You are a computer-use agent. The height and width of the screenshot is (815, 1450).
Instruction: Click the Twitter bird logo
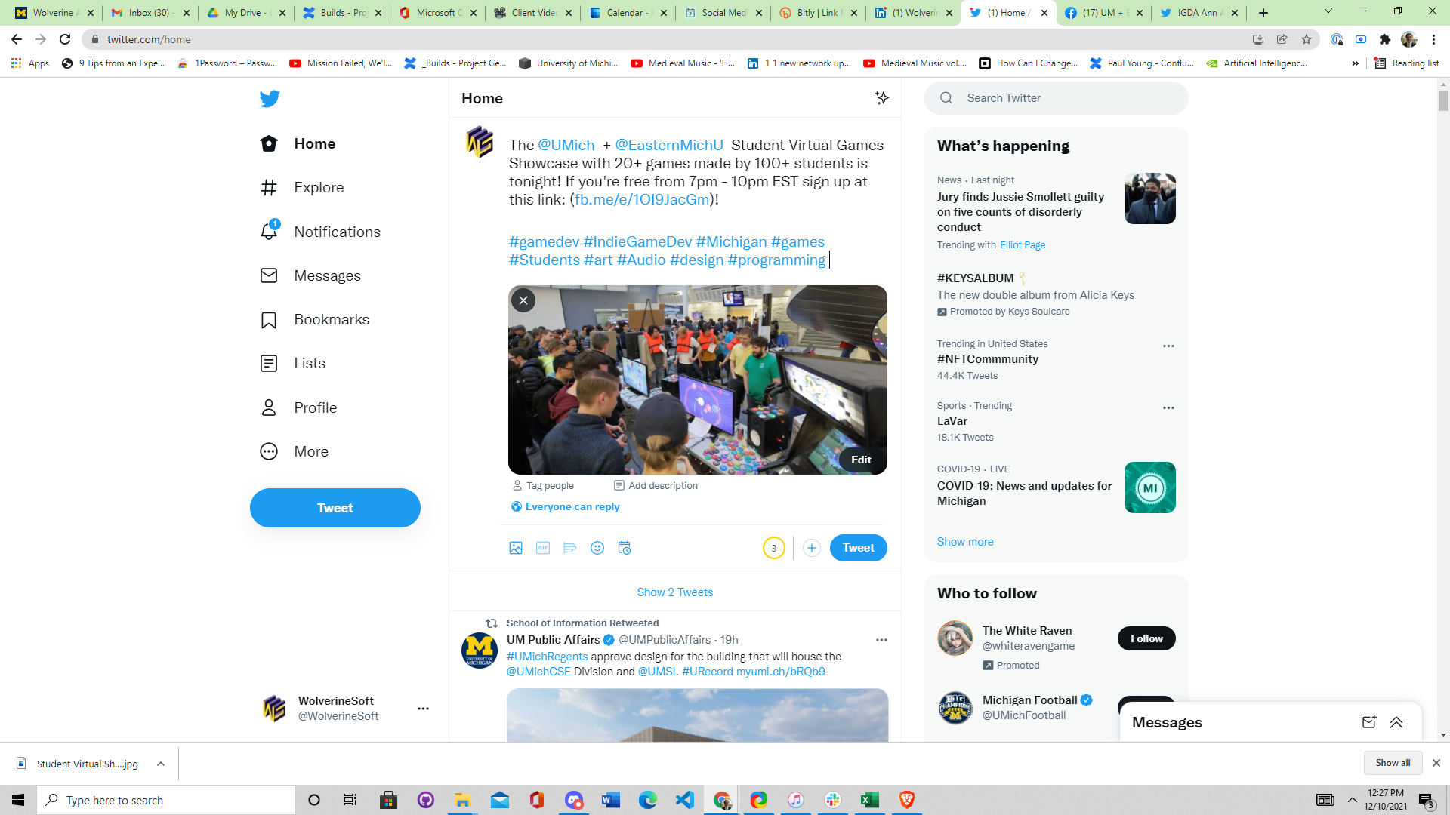tap(270, 99)
